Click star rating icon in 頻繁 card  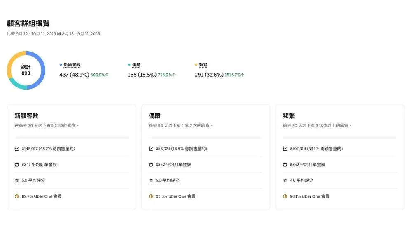285,180
